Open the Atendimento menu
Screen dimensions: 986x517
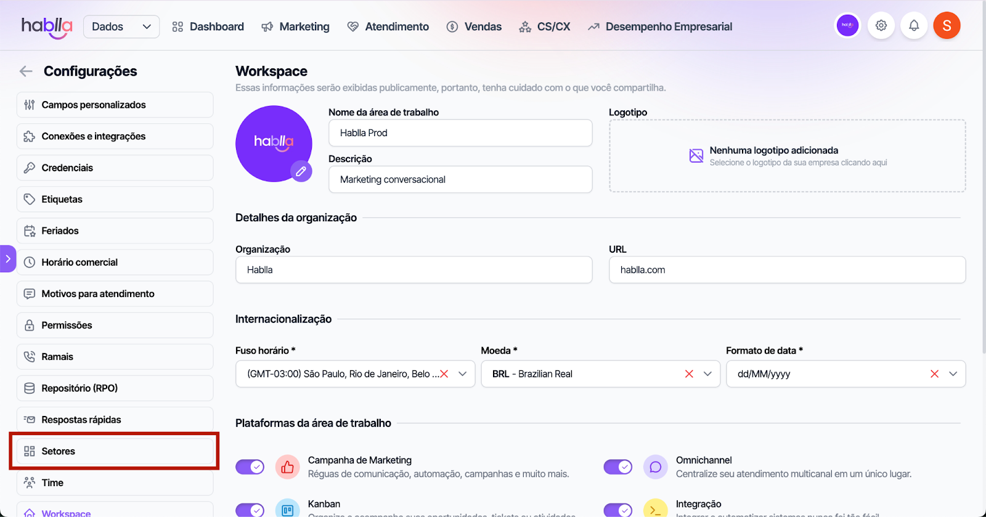(x=388, y=26)
